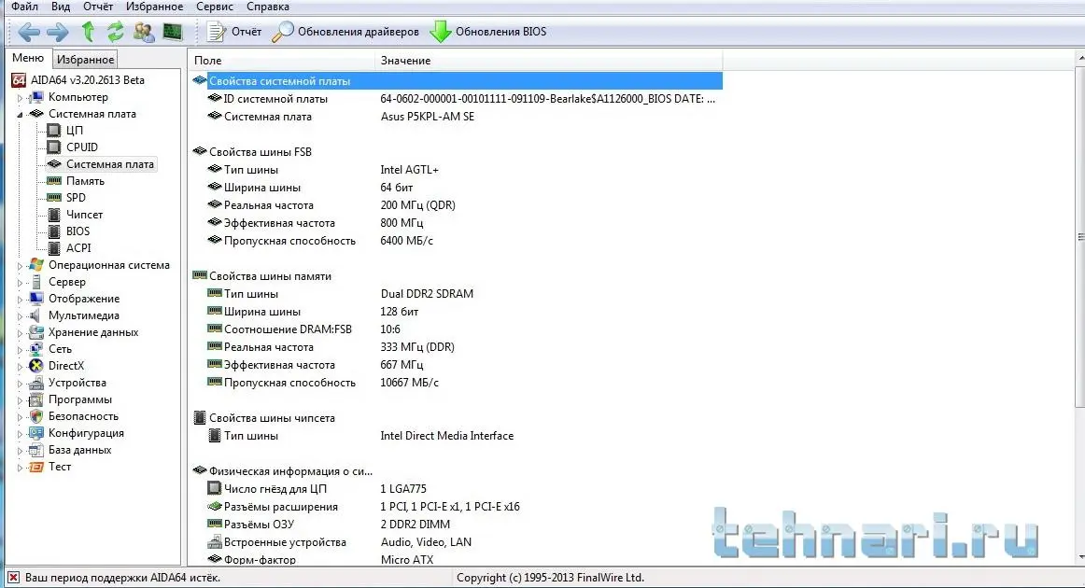Open the Файл menu
The image size is (1085, 588).
[25, 7]
